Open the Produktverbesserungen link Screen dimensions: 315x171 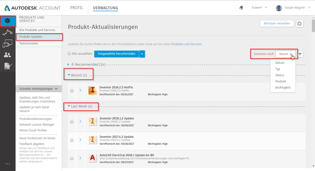[x=36, y=119]
